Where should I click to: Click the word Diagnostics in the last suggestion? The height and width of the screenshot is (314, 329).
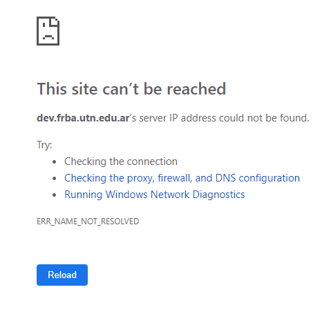coord(218,195)
